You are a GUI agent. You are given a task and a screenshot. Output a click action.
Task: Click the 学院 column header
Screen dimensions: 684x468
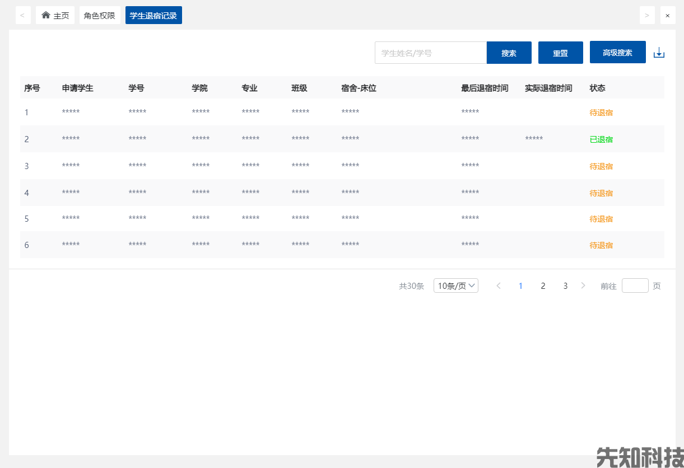pos(199,88)
